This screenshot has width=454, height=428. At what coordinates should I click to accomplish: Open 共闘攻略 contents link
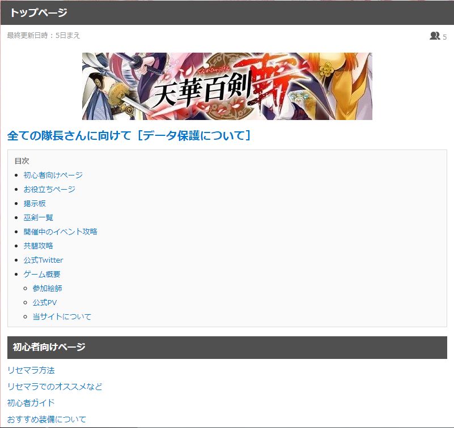click(38, 246)
